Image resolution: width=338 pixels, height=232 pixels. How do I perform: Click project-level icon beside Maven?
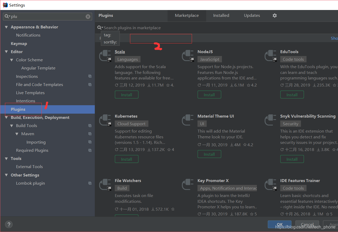point(90,134)
